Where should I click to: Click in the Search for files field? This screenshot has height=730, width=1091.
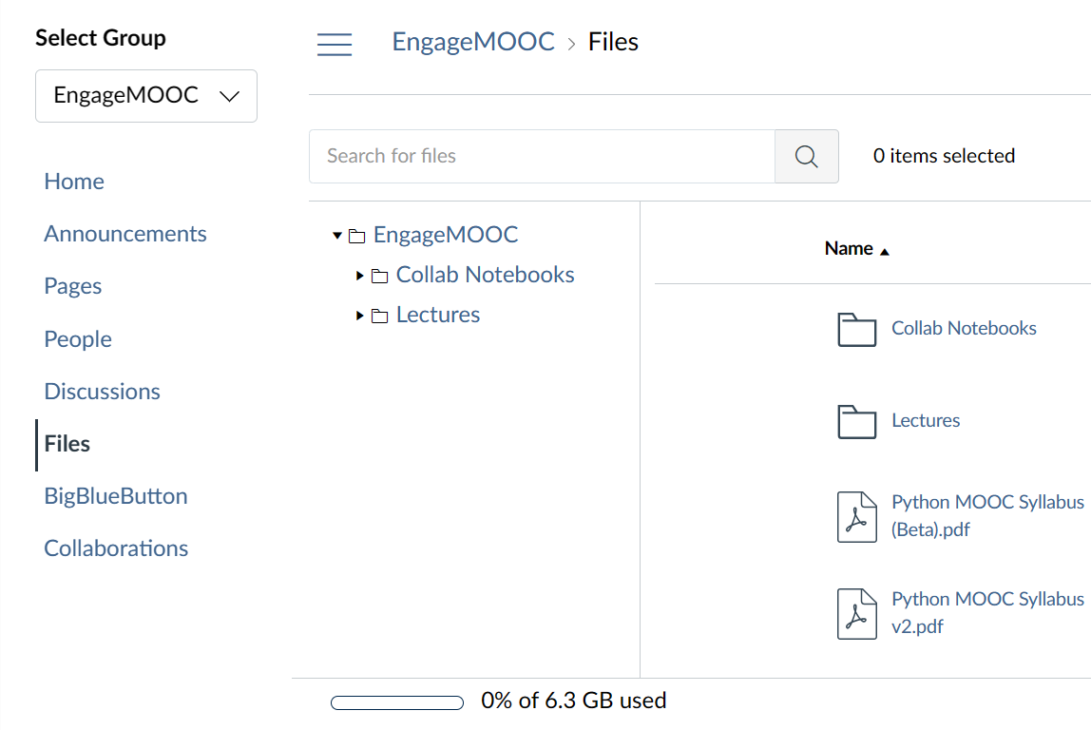(x=542, y=156)
